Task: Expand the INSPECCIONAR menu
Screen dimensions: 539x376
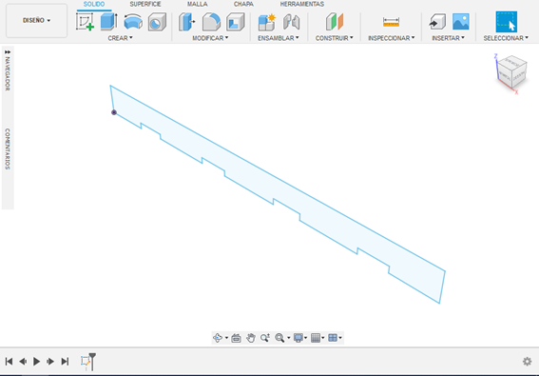Action: 392,38
